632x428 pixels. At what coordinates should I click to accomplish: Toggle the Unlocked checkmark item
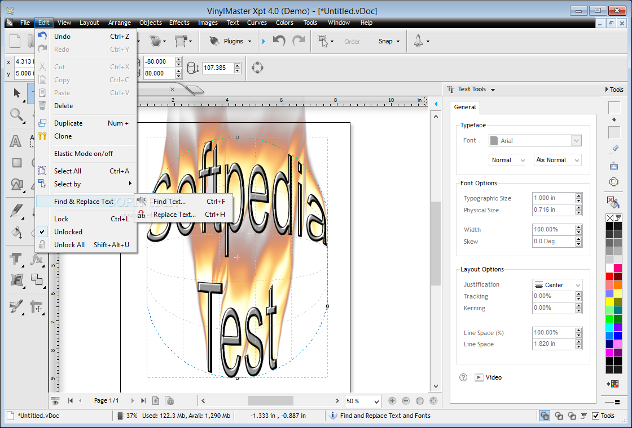pos(86,231)
